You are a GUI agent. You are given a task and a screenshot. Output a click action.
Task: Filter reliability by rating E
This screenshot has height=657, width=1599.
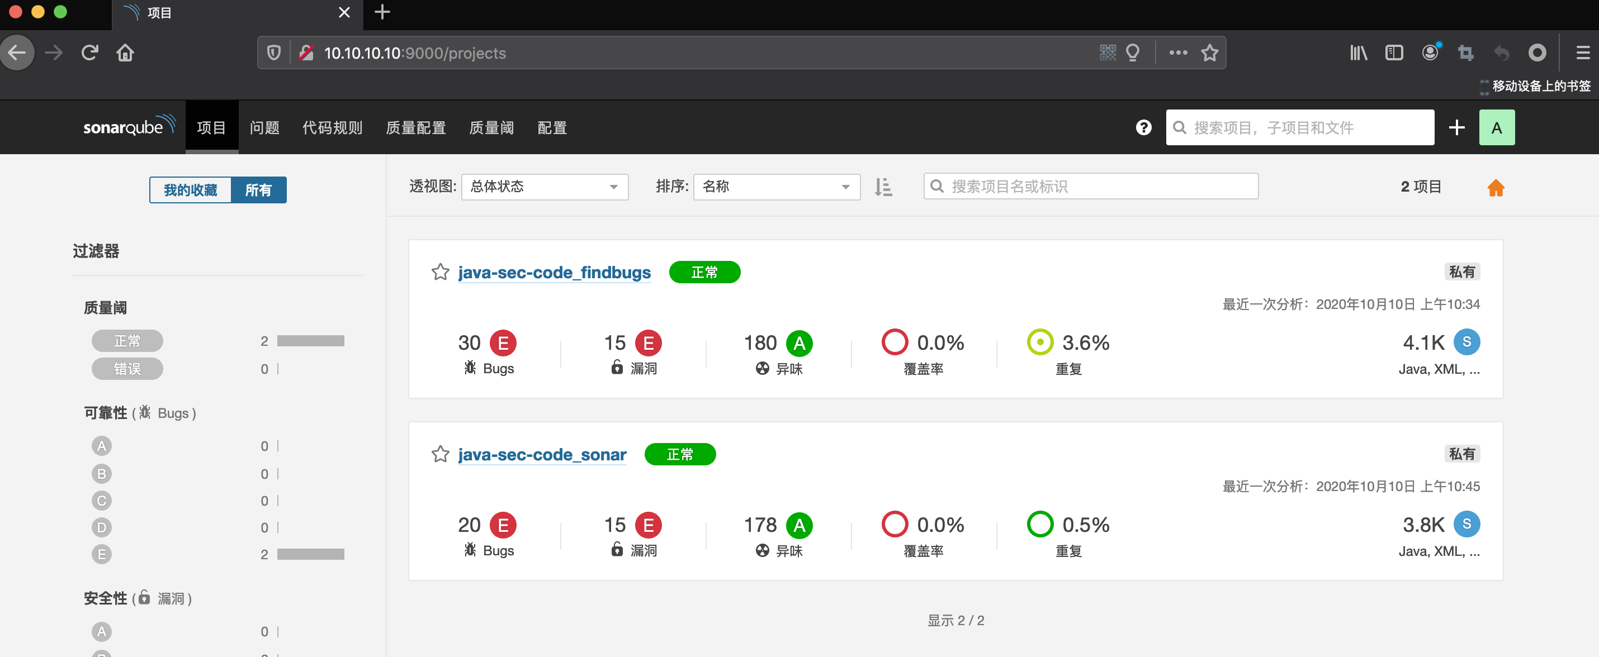point(102,554)
